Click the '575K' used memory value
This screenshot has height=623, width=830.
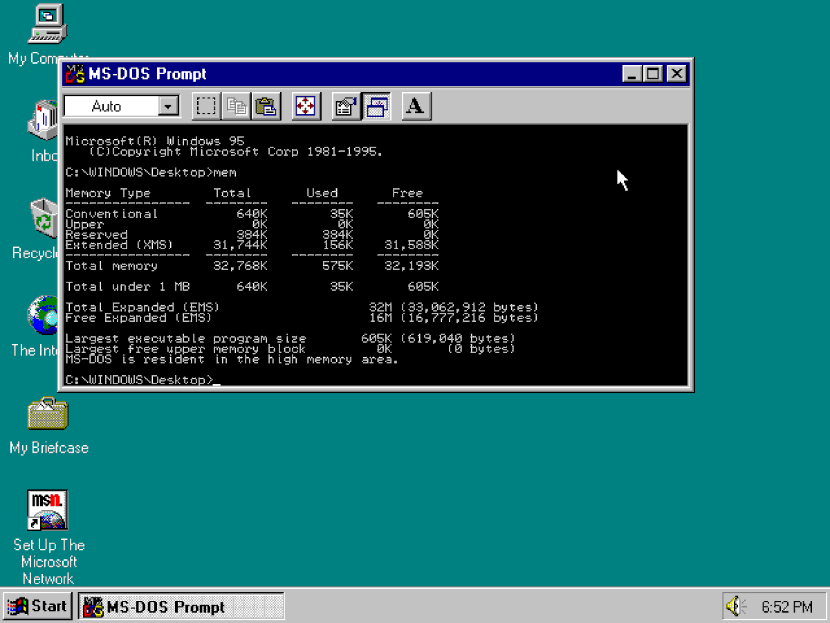[338, 266]
